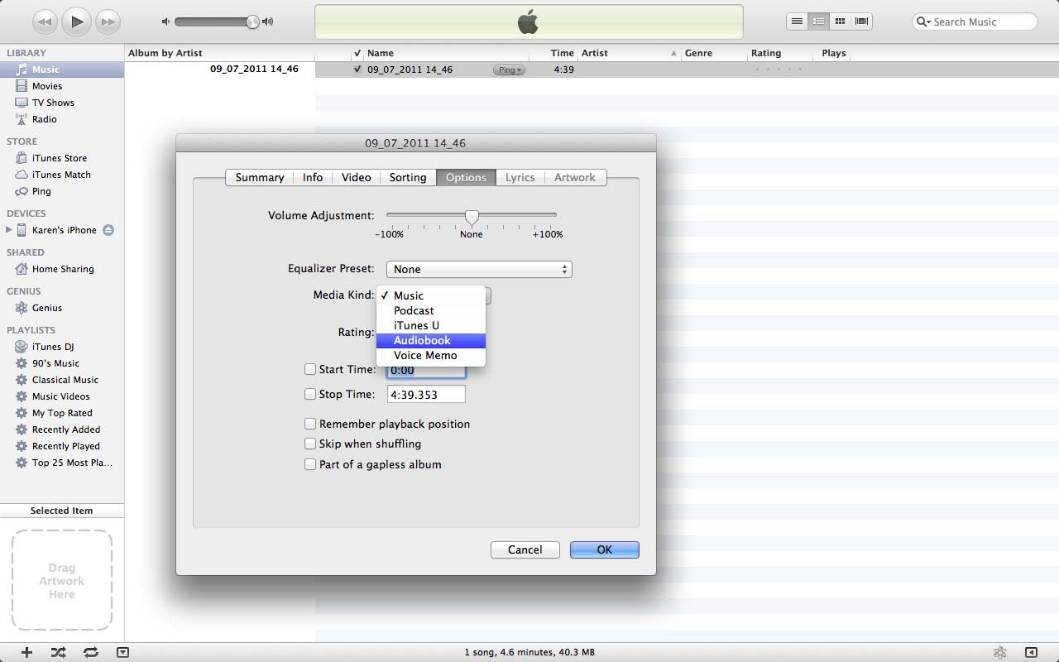This screenshot has height=662, width=1059.
Task: Uncheck the 09_07_2011 14_46 song checkbox
Action: 357,70
